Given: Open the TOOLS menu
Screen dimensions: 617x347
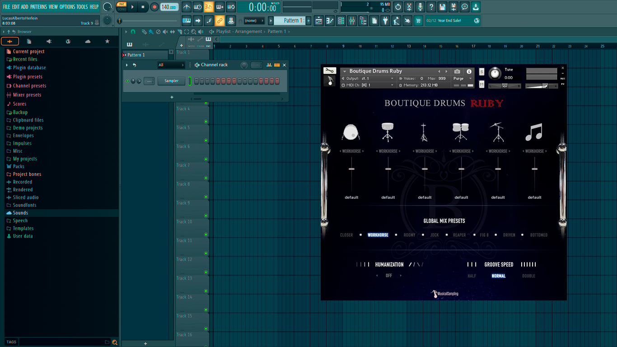Looking at the screenshot, I should 82,7.
